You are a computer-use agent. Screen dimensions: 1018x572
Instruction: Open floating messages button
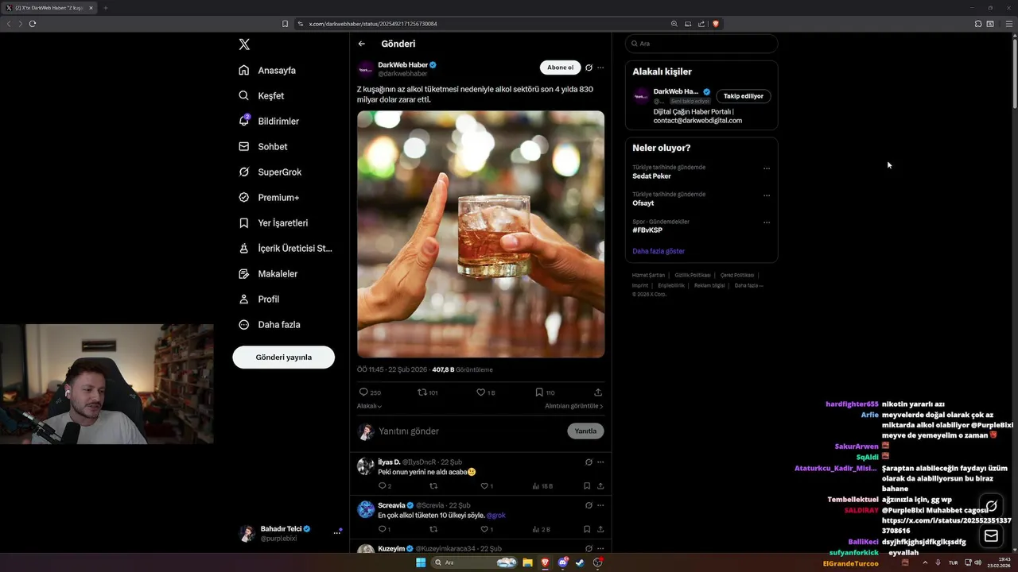pos(991,536)
